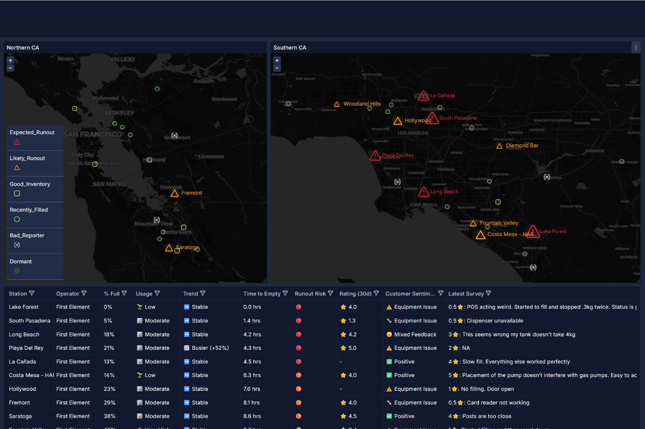Filter the Time to Empty column
This screenshot has width=645, height=429.
click(285, 293)
